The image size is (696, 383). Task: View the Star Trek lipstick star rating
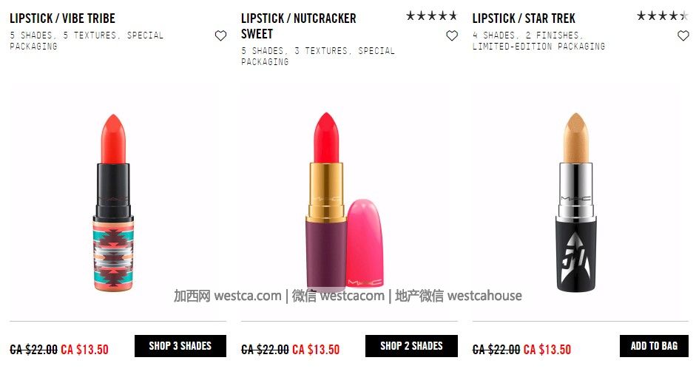click(662, 16)
